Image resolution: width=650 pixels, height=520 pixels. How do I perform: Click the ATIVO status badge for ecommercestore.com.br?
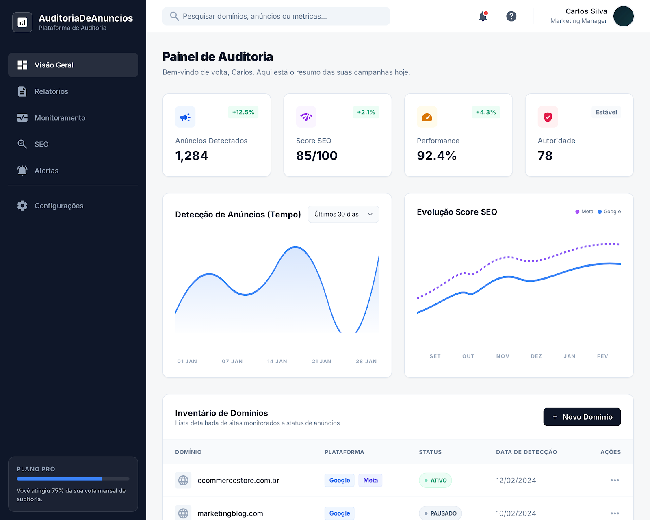(435, 480)
